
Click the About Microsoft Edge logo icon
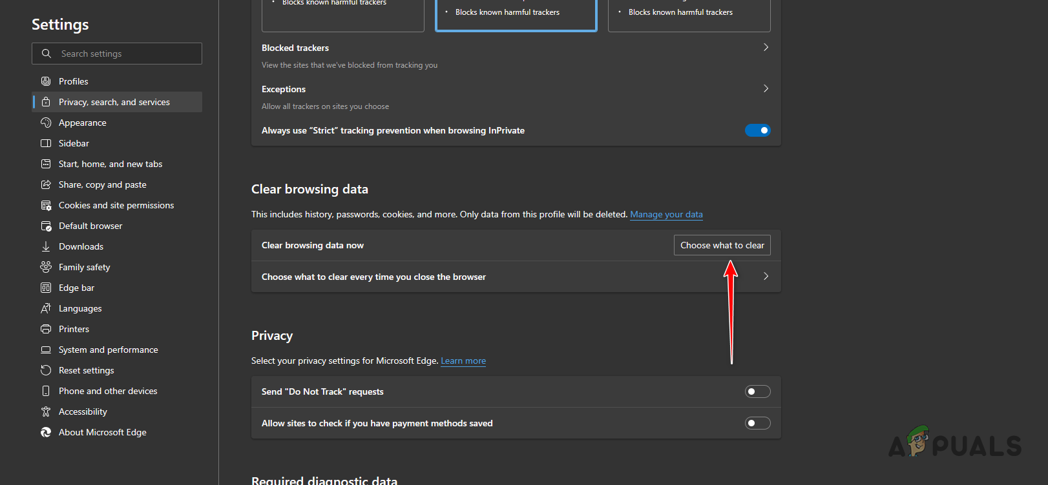click(46, 432)
